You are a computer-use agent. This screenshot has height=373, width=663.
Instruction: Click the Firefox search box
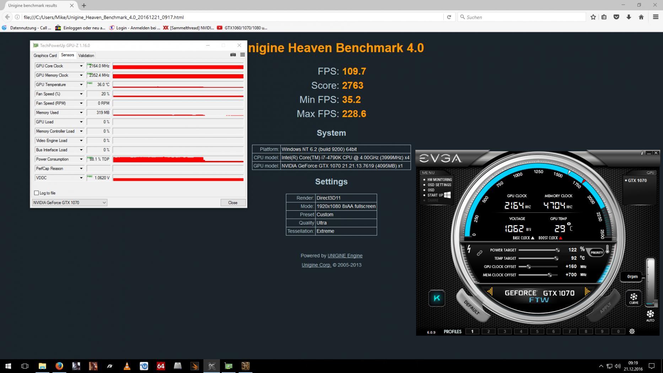coord(522,17)
